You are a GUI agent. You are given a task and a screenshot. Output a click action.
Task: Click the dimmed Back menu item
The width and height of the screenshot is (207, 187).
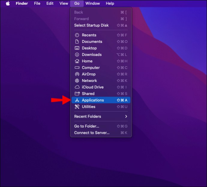(101, 12)
